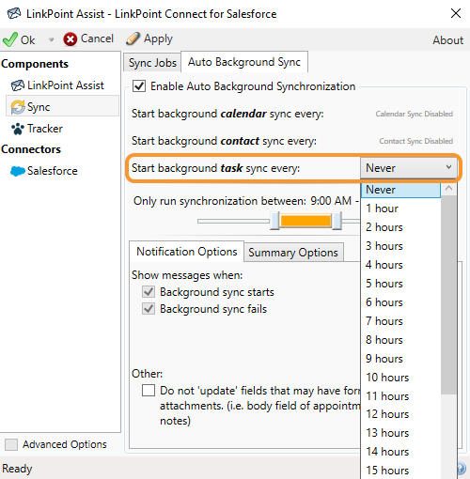Click the help icon in status bar corner
Image resolution: width=470 pixels, height=479 pixels.
(462, 469)
